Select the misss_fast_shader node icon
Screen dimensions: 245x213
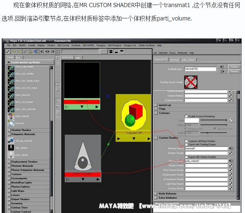pyautogui.click(x=11, y=74)
